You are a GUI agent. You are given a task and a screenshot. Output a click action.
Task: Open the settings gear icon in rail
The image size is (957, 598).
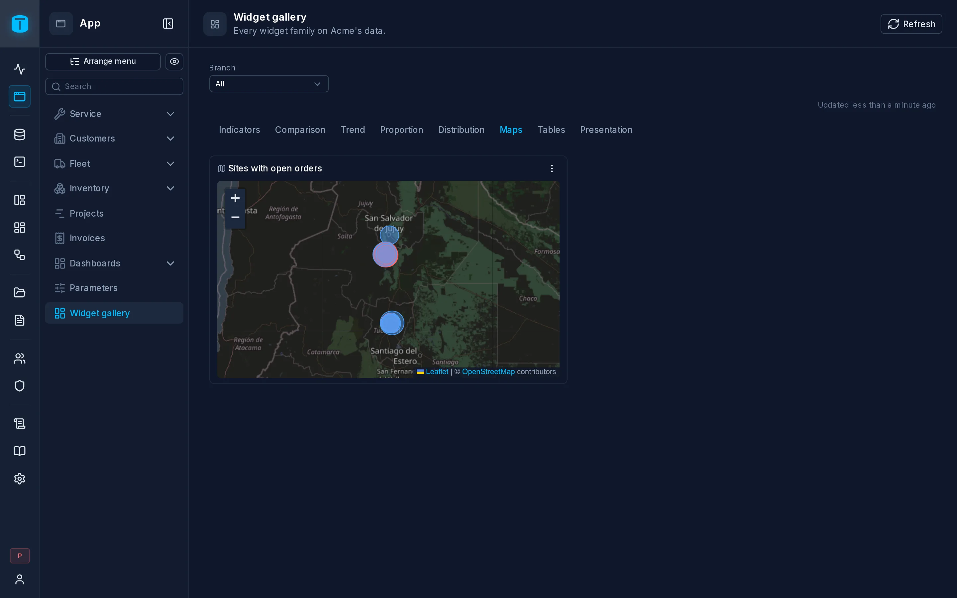20,478
